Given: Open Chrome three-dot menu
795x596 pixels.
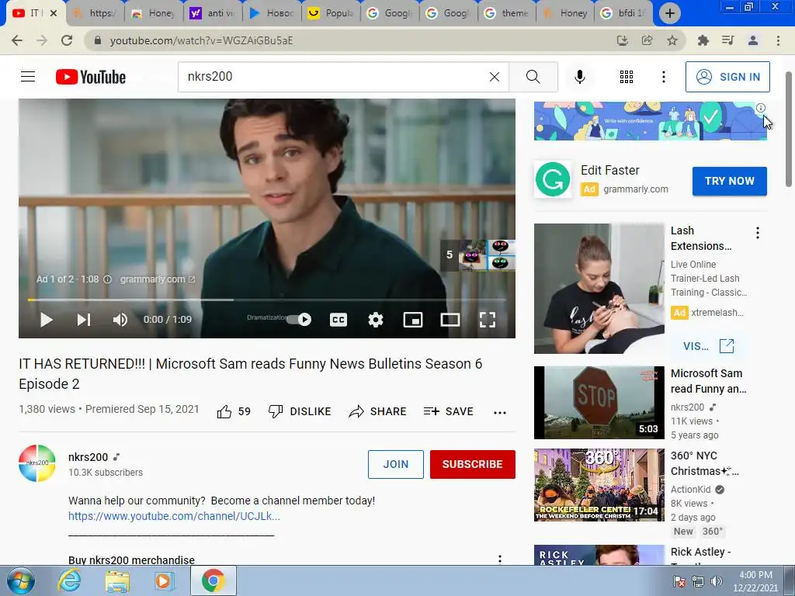Looking at the screenshot, I should (778, 40).
